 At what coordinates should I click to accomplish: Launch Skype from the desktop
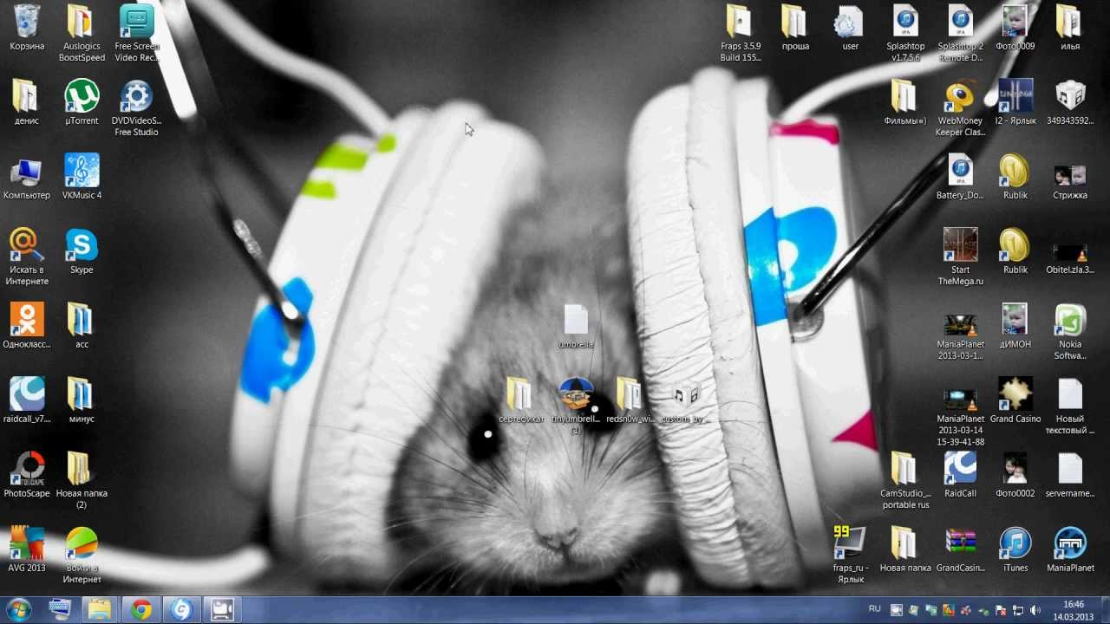pos(82,252)
